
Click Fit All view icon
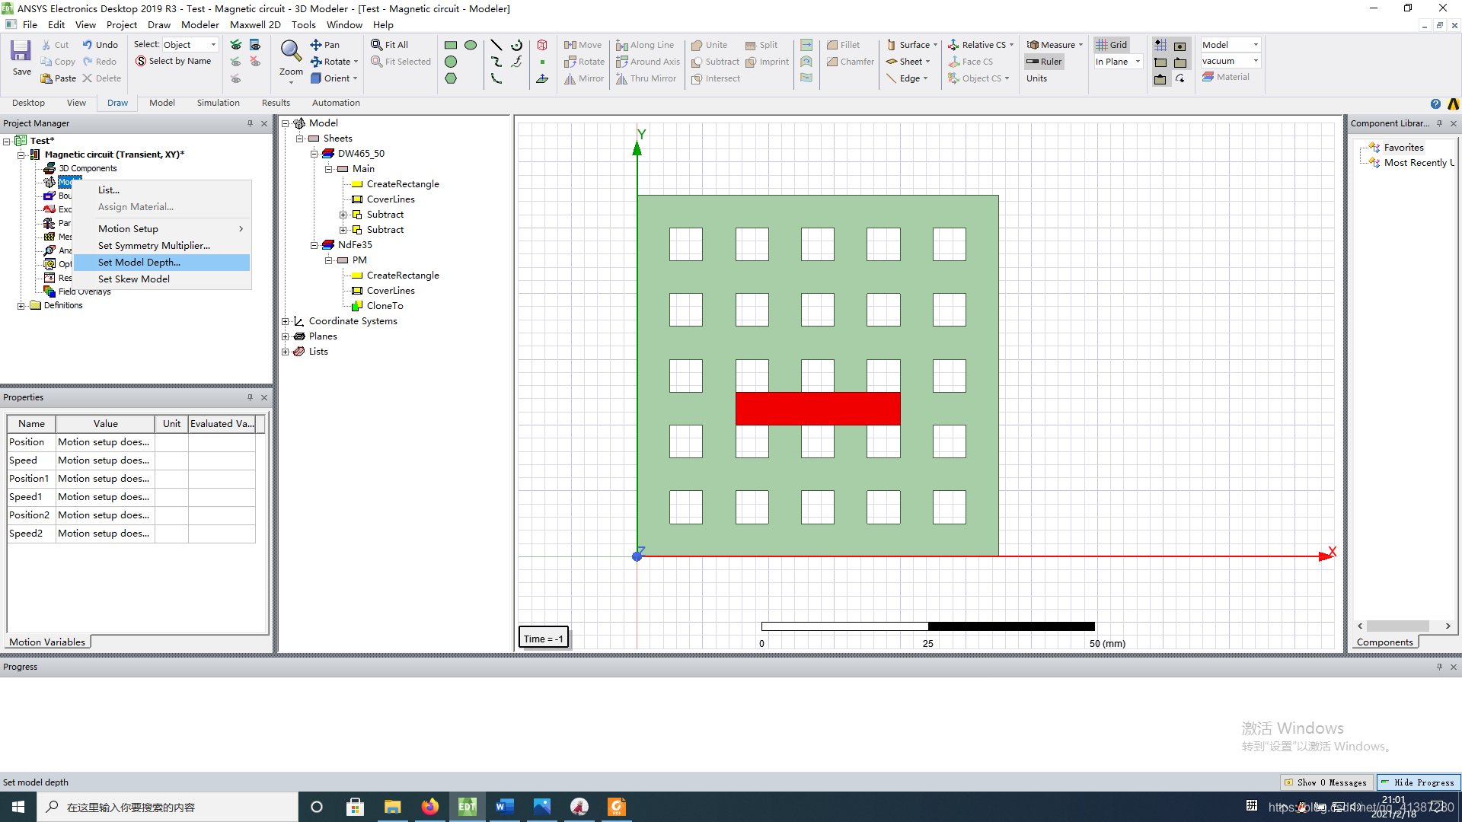[377, 45]
